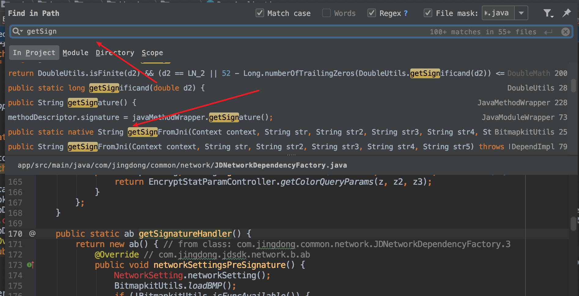Click the @Override annotation on line 172
The width and height of the screenshot is (579, 296).
[x=117, y=255]
